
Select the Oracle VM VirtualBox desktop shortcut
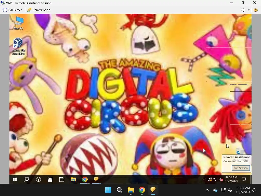pyautogui.click(x=18, y=46)
